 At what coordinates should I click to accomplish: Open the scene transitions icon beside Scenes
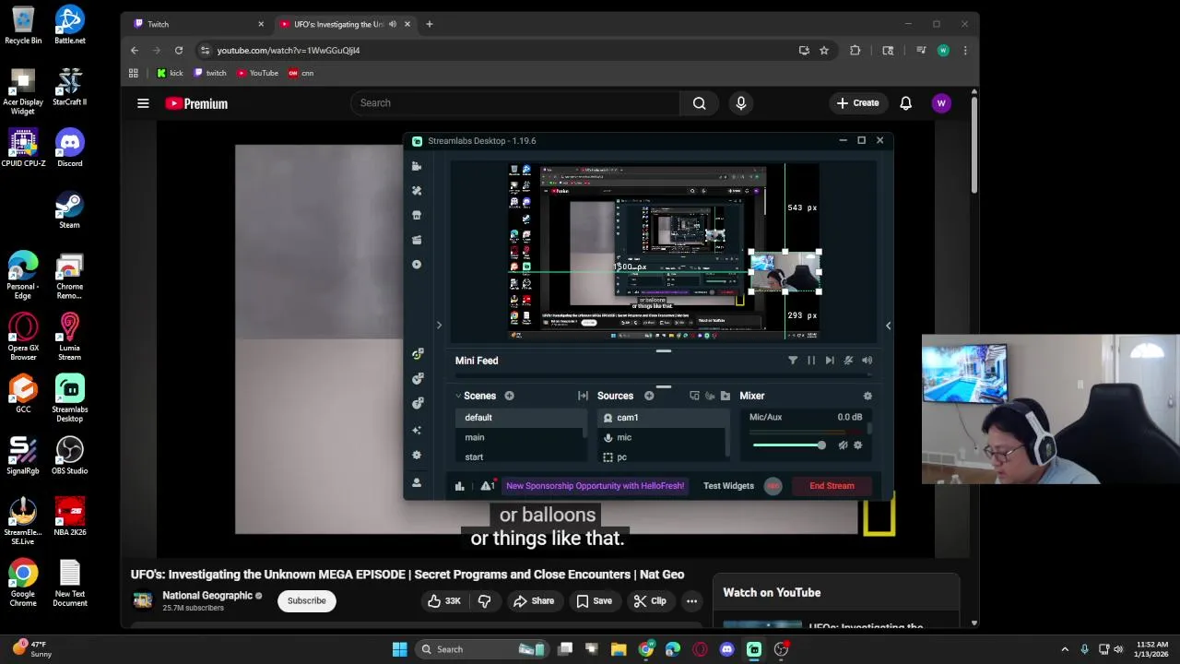(583, 396)
